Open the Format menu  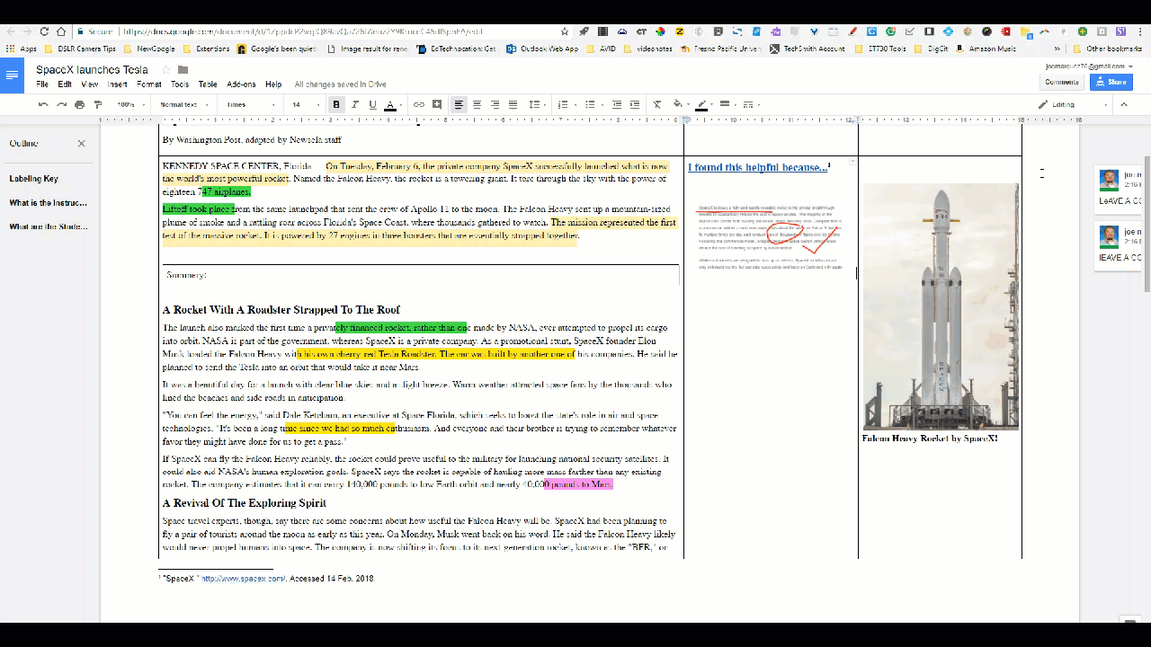click(149, 84)
